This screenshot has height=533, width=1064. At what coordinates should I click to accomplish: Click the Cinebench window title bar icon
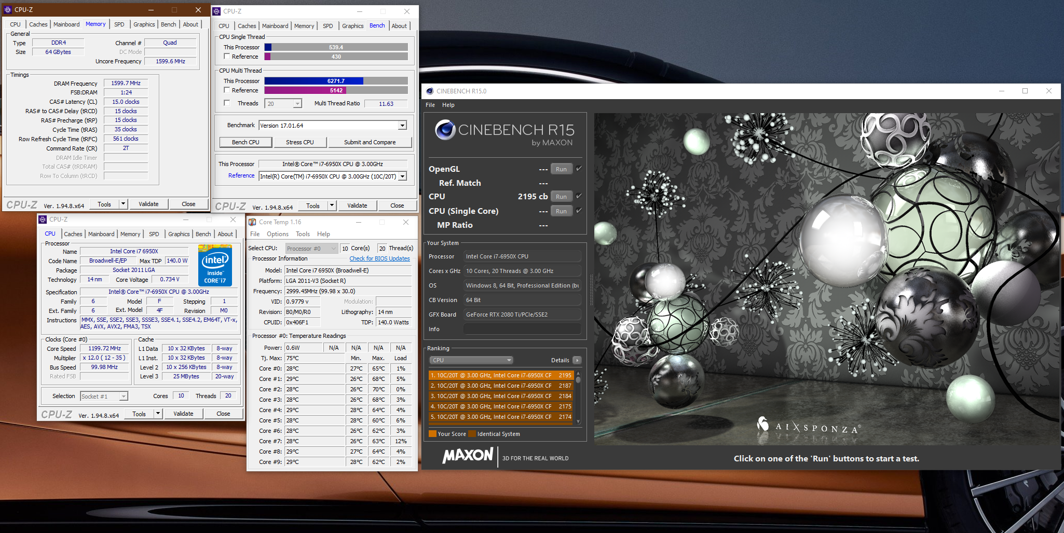430,91
